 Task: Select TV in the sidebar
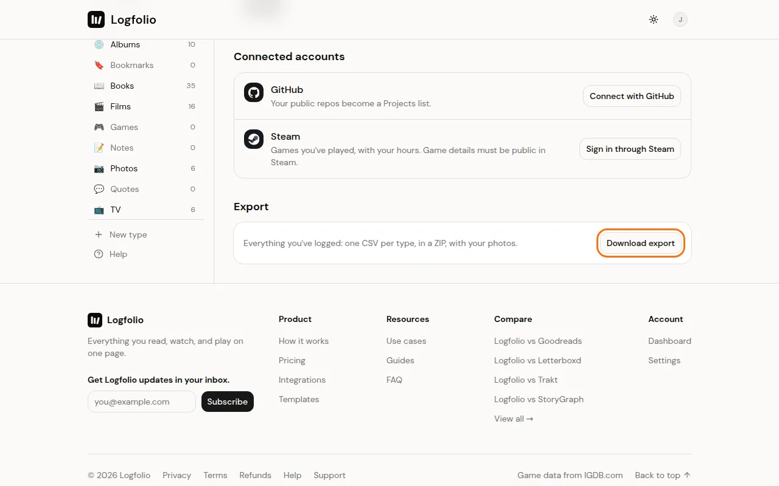tap(146, 210)
